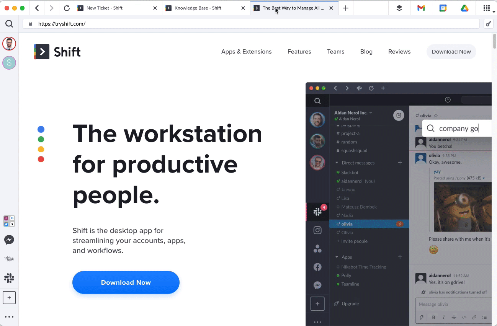This screenshot has height=326, width=497.
Task: Open search from the left sidebar magnifier
Action: pyautogui.click(x=9, y=24)
